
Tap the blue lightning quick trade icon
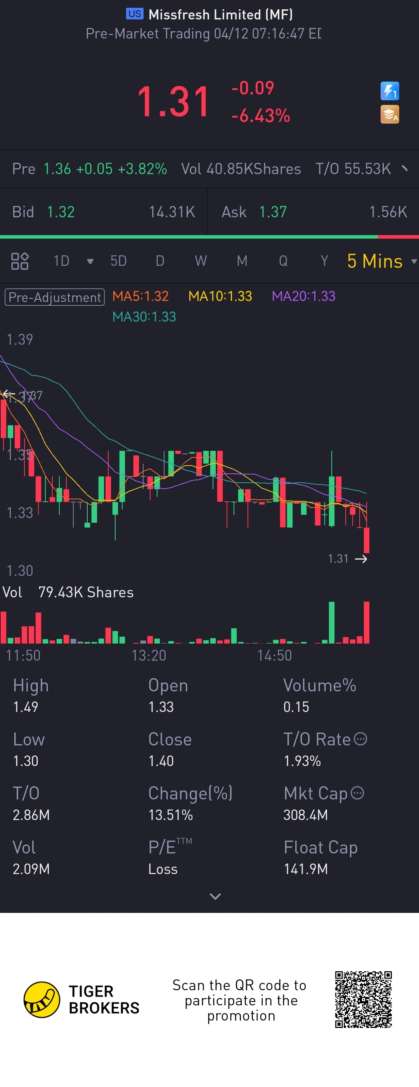pos(390,91)
